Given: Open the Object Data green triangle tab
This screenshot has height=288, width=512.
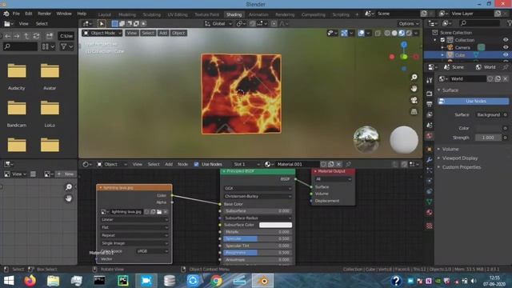Looking at the screenshot, I should point(430,202).
